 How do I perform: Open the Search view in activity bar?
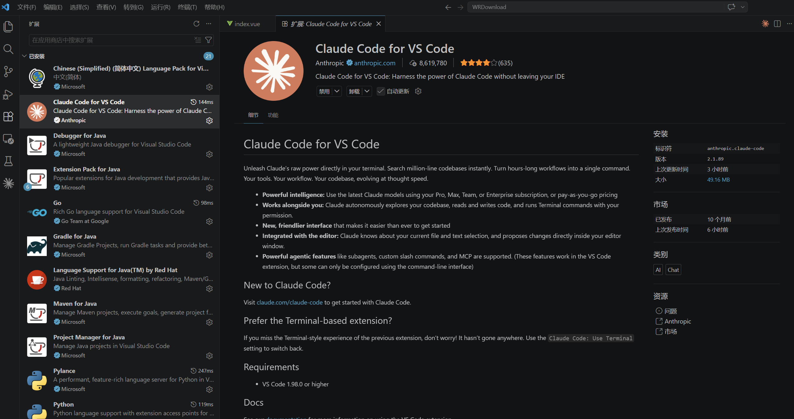(x=8, y=49)
